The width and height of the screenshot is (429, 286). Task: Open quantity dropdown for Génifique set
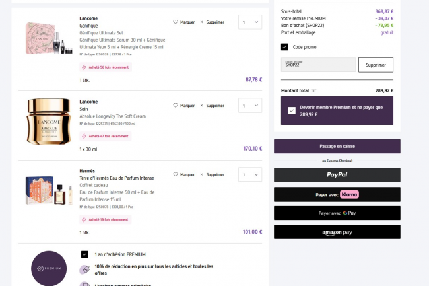click(249, 22)
